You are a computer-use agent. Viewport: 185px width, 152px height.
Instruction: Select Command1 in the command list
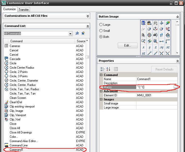tap(45, 150)
